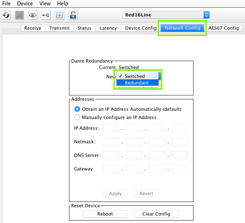245x223 pixels.
Task: Select Manually configure an IP Address
Action: (77, 117)
